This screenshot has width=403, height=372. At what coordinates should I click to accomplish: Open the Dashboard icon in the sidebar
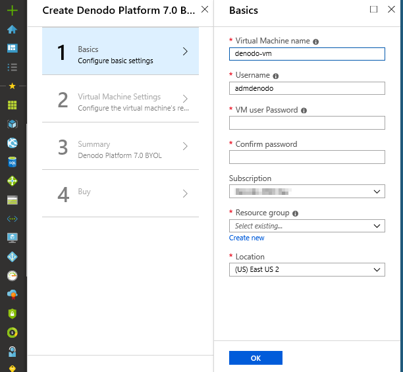tap(12, 48)
